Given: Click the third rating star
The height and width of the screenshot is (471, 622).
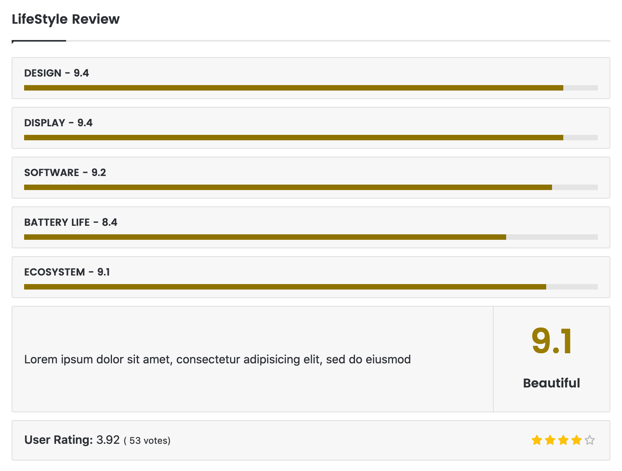Looking at the screenshot, I should [x=563, y=440].
